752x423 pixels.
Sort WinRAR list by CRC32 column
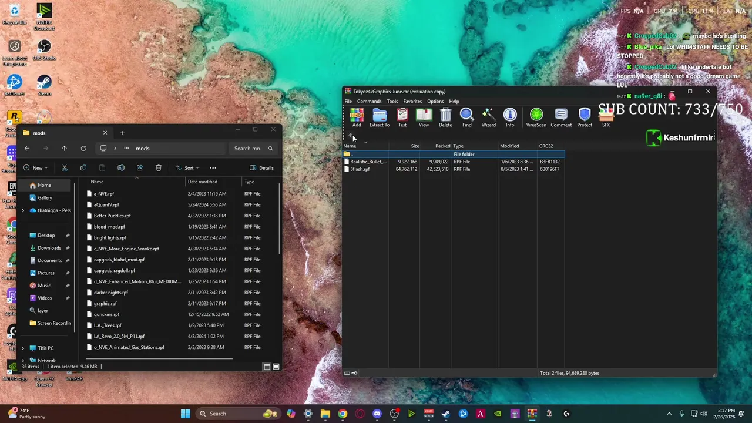pos(551,146)
